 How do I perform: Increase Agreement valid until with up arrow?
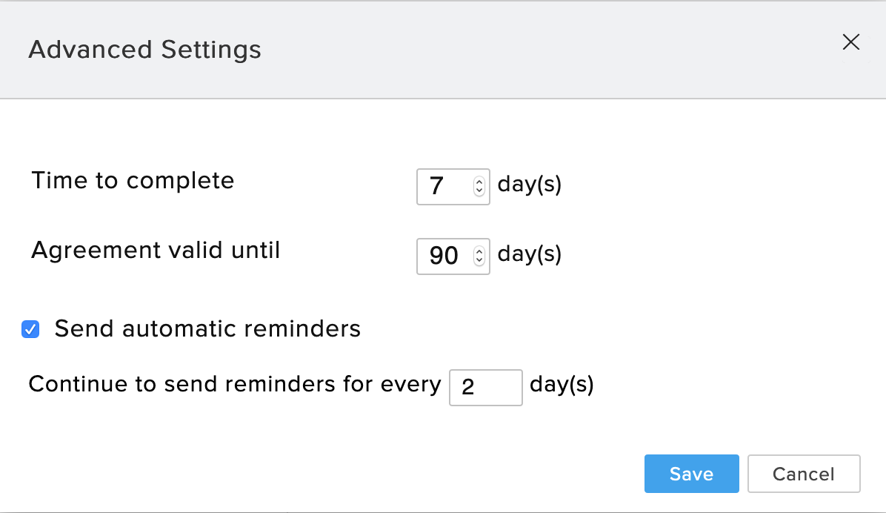coord(479,251)
